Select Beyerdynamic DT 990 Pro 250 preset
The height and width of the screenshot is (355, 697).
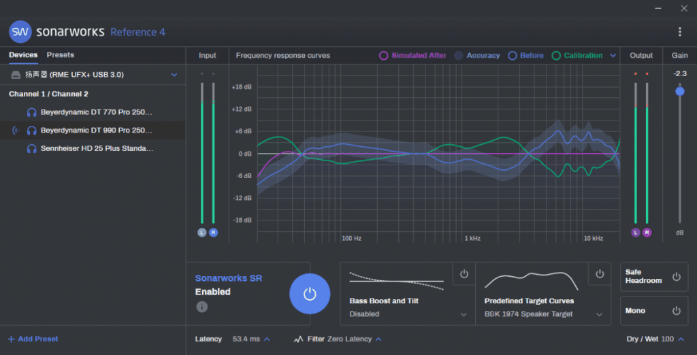93,131
